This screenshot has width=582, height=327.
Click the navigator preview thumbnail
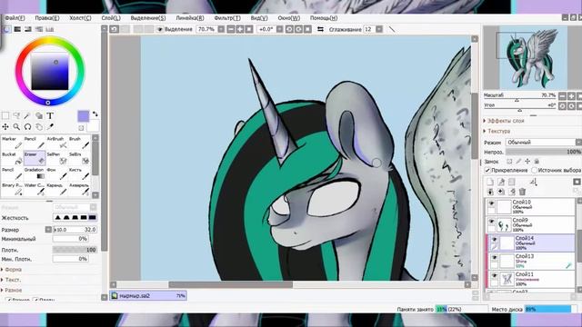click(534, 57)
